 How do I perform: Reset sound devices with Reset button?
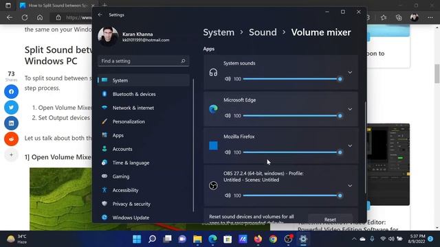330,219
